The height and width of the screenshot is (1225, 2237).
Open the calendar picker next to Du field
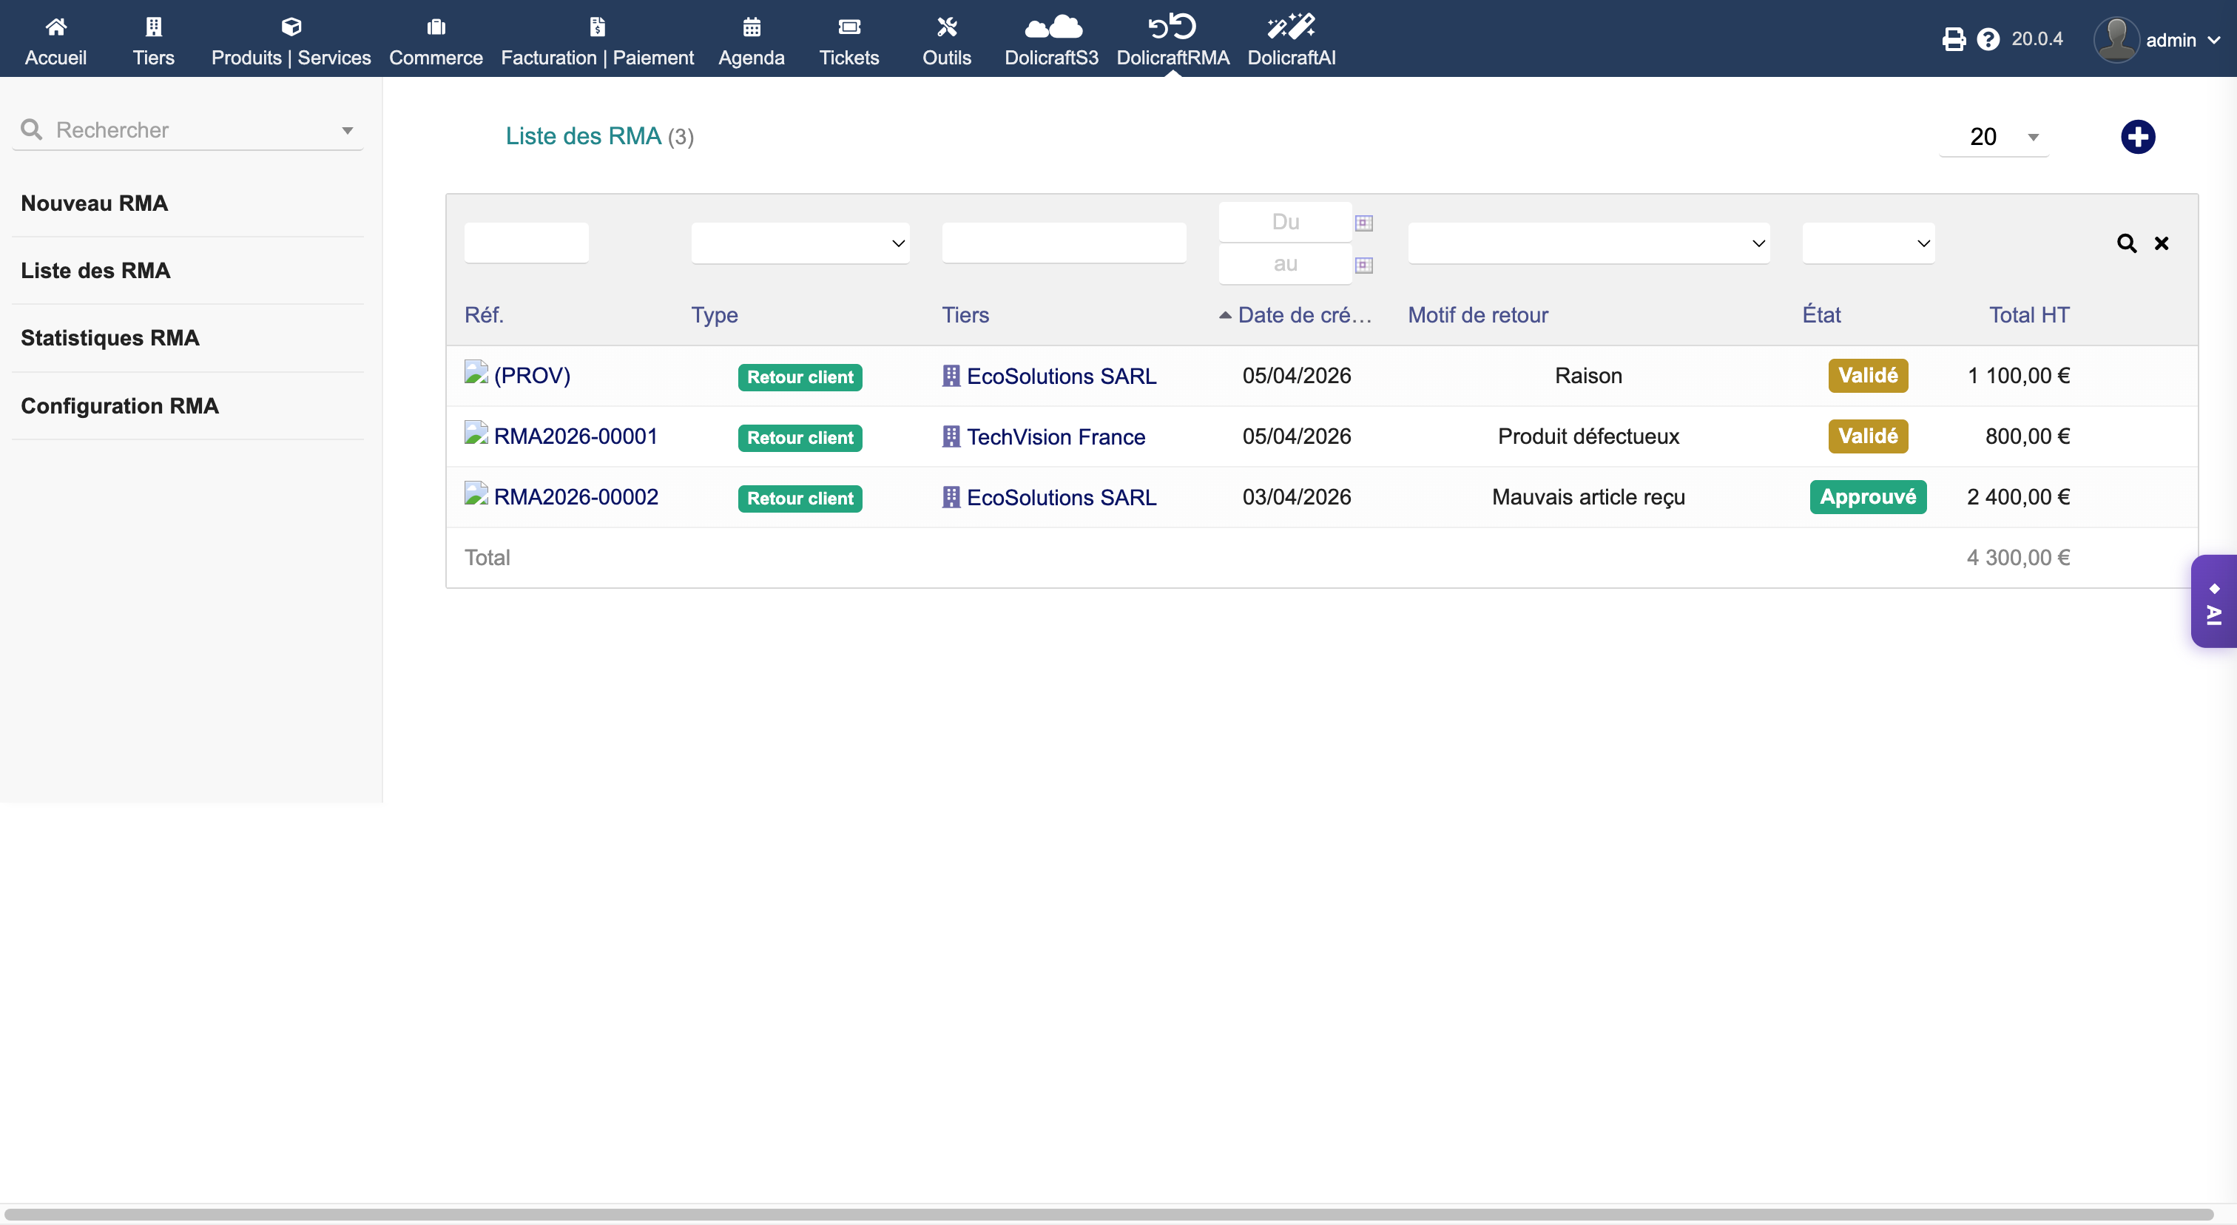(x=1363, y=223)
